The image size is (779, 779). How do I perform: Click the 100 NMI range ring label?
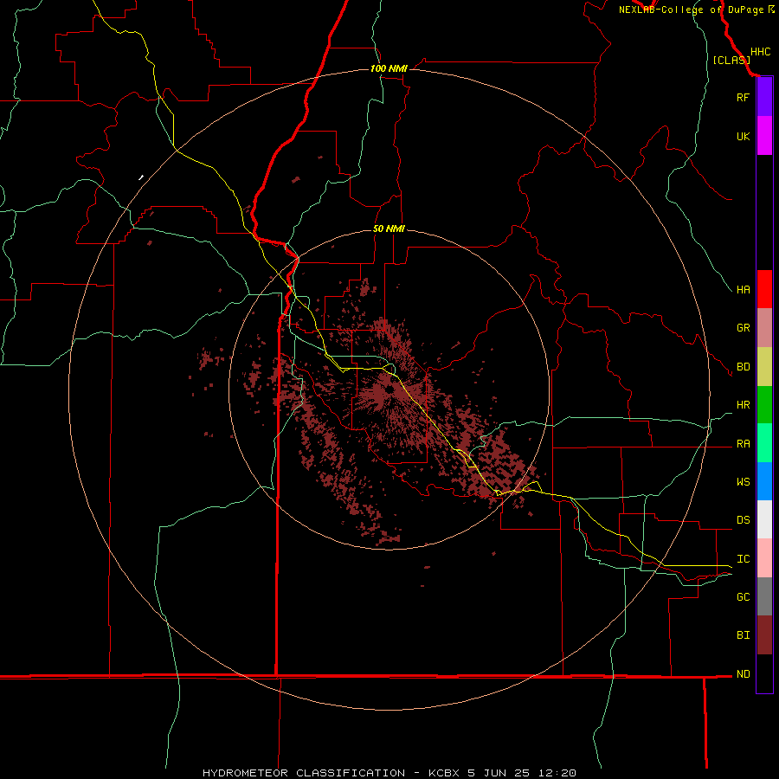click(x=389, y=68)
